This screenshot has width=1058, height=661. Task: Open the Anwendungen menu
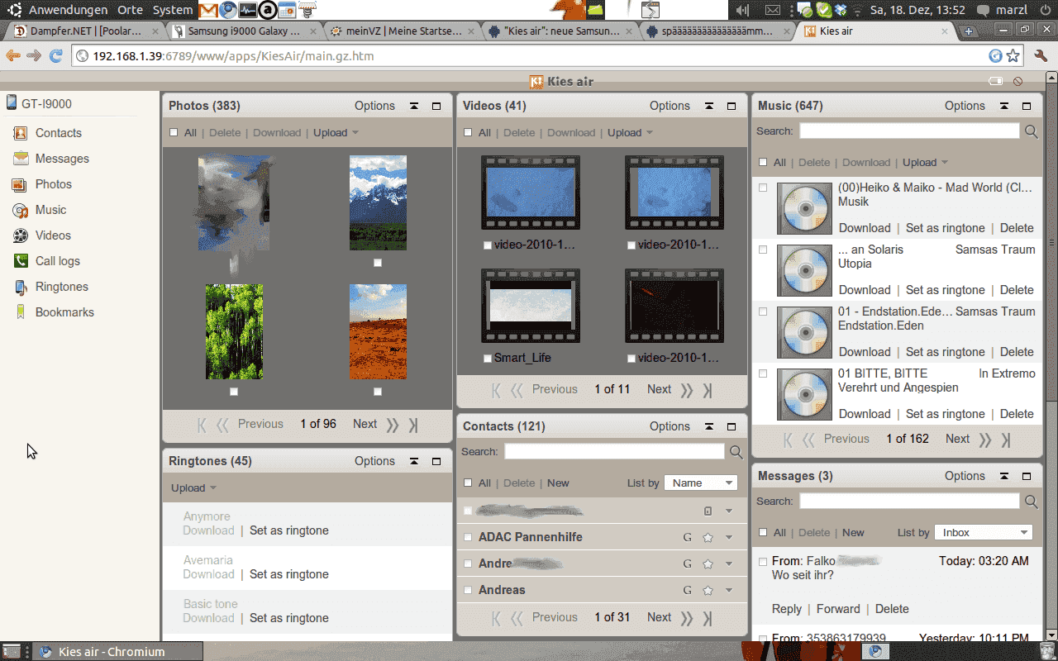[68, 10]
